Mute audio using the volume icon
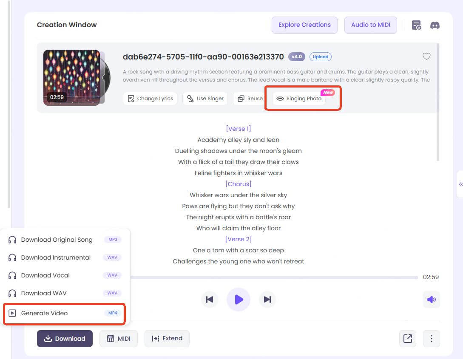 click(431, 300)
